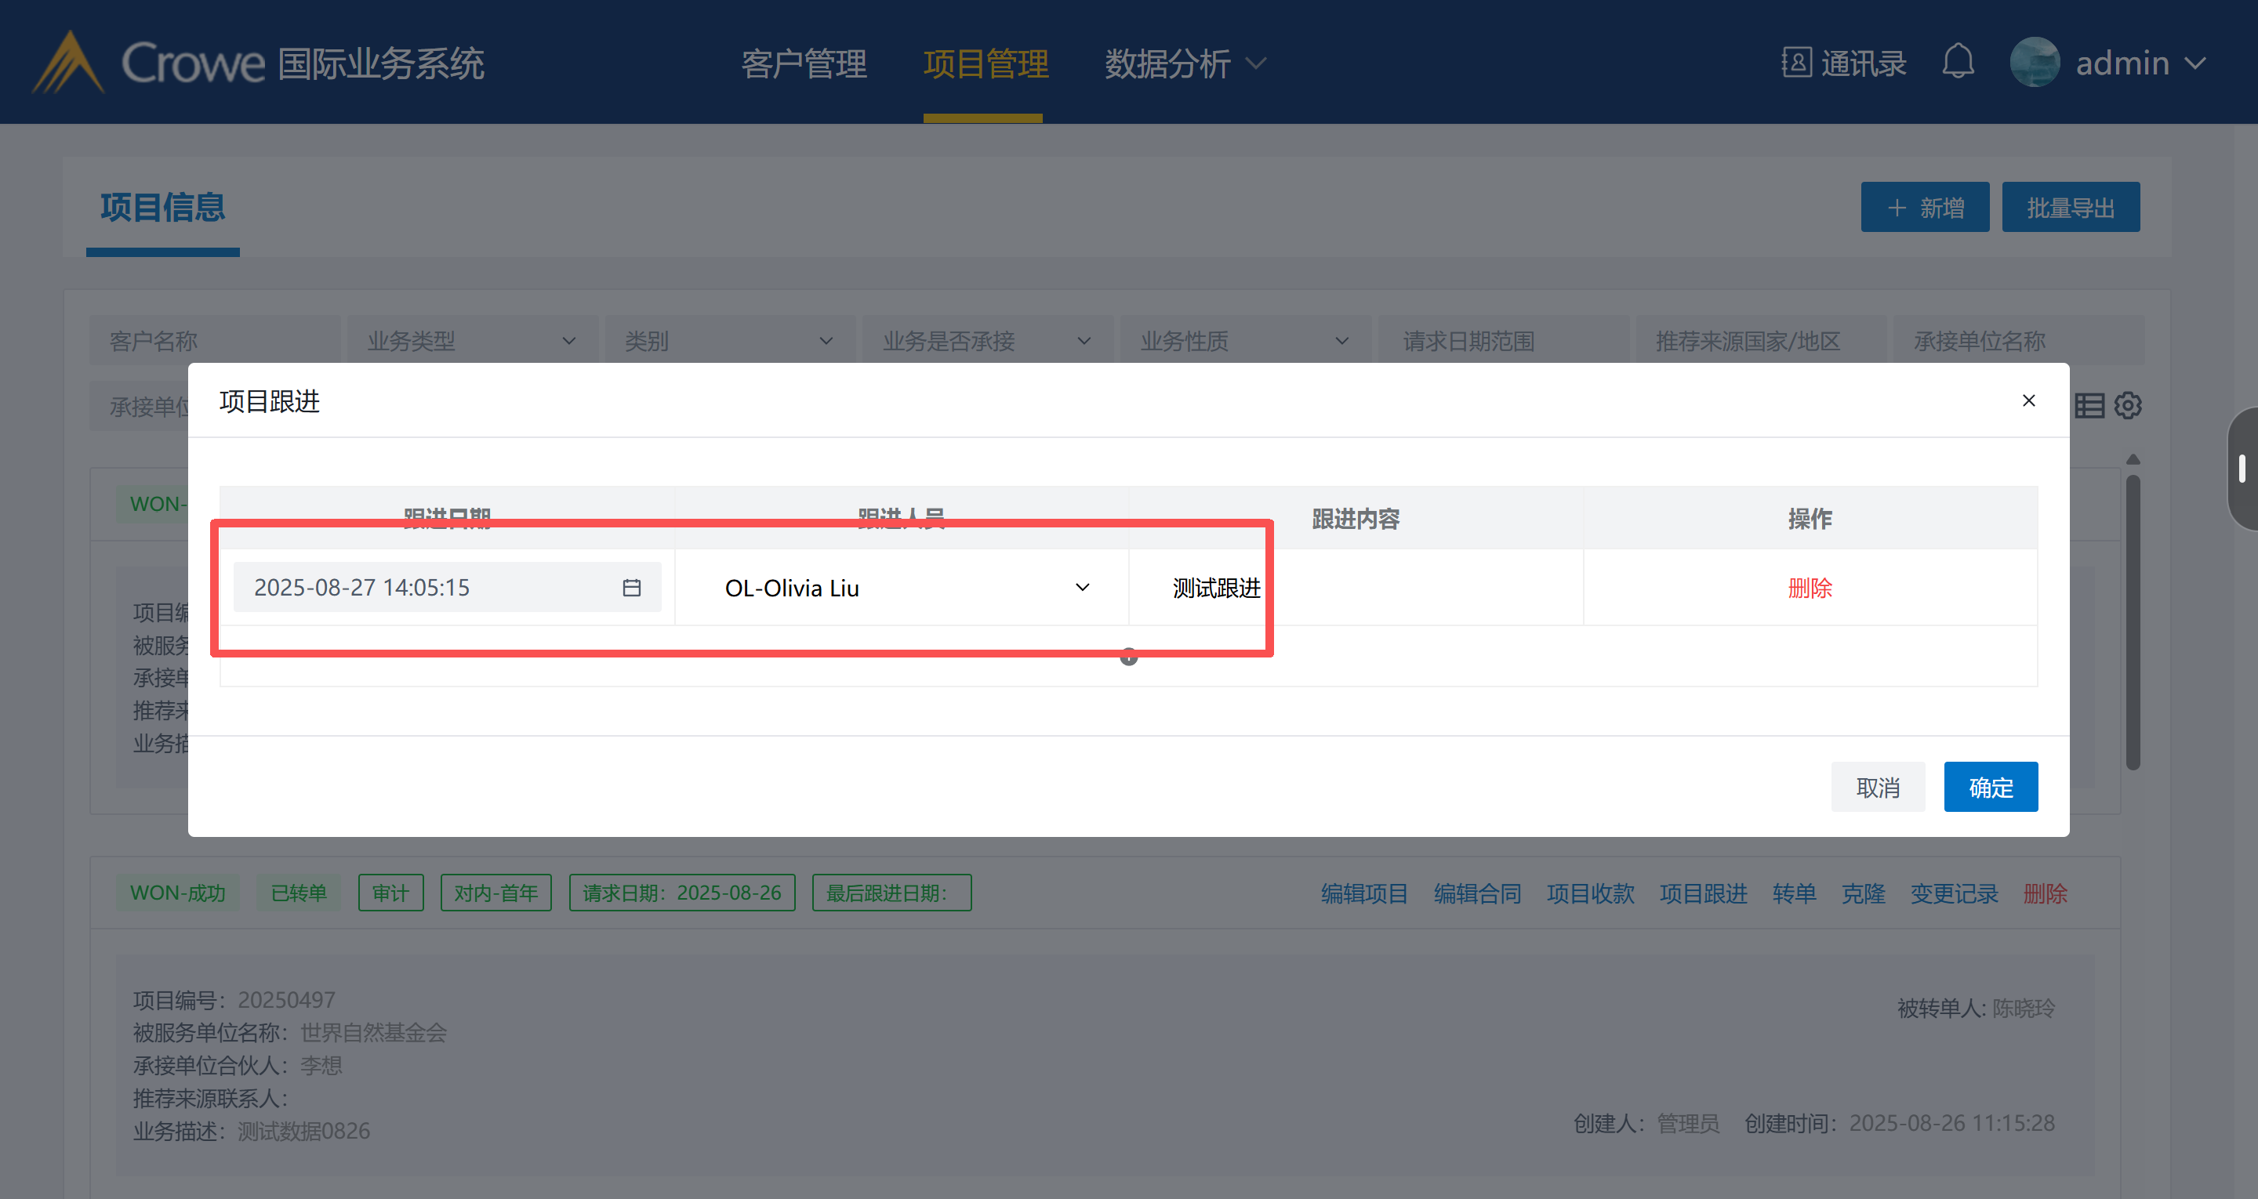Image resolution: width=2258 pixels, height=1199 pixels.
Task: Open the admin user dropdown arrow
Action: (2196, 63)
